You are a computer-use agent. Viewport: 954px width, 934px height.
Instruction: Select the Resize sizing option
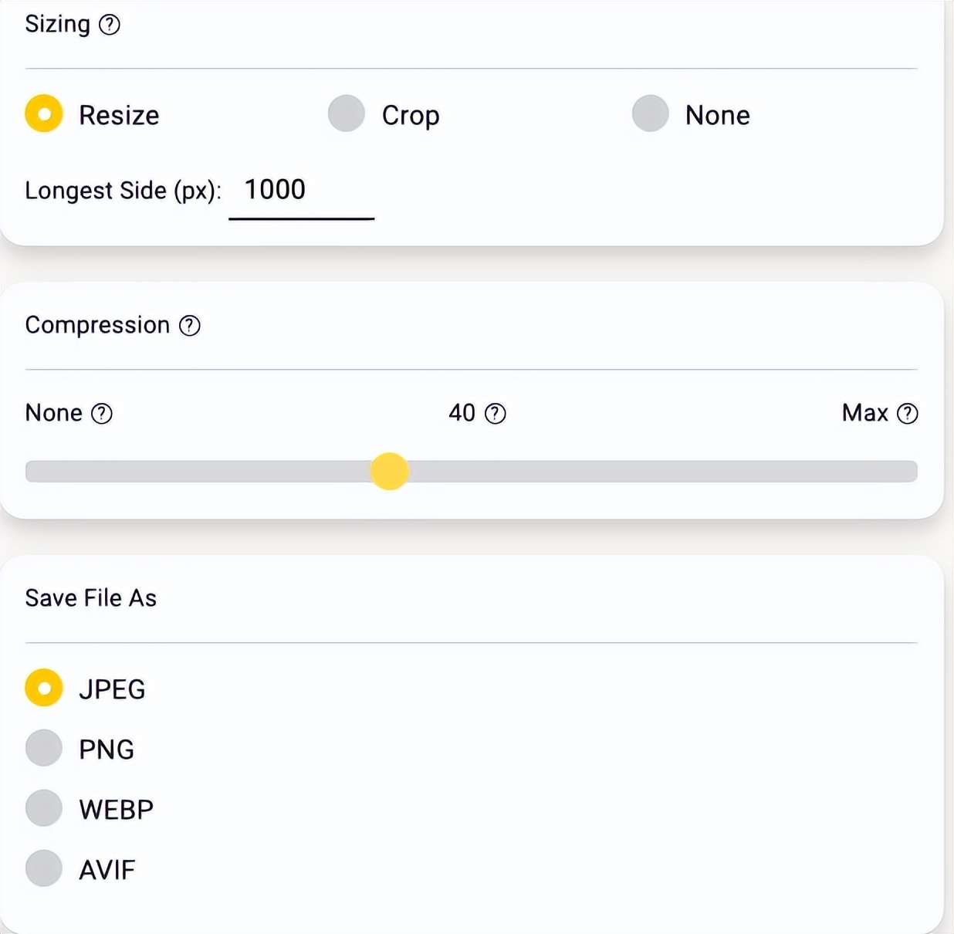coord(44,114)
